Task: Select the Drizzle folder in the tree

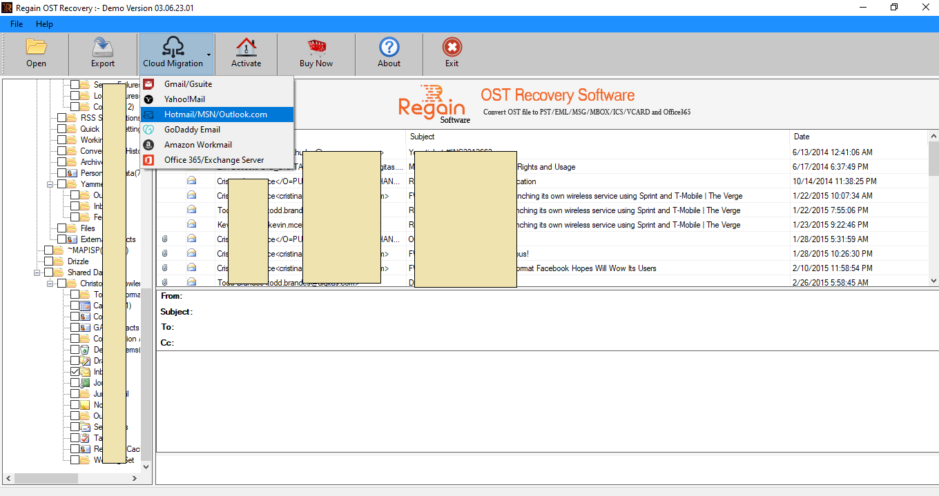Action: pyautogui.click(x=78, y=261)
